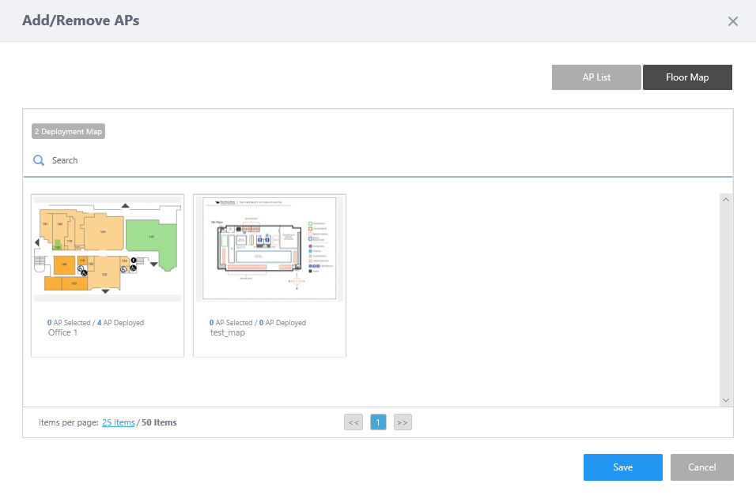Open the 25 Items per-page selector
756x495 pixels.
(119, 422)
